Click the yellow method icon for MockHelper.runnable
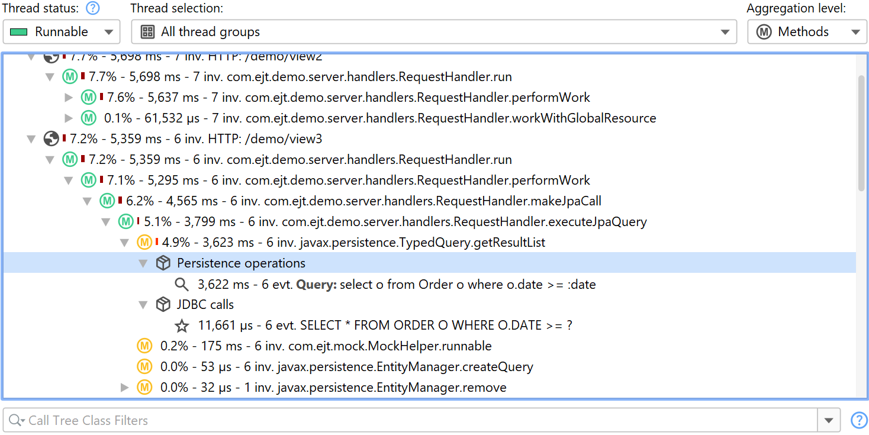The height and width of the screenshot is (435, 869). (144, 346)
